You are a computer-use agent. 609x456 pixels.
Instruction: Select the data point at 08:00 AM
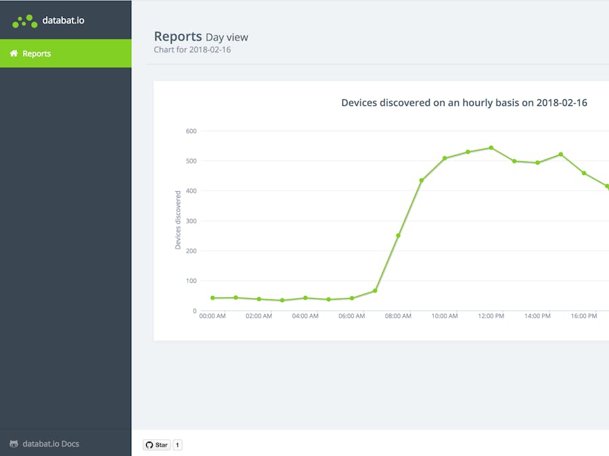398,235
